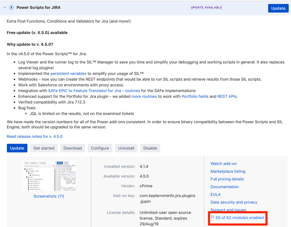
Task: Select the license details text
Action: (165, 218)
